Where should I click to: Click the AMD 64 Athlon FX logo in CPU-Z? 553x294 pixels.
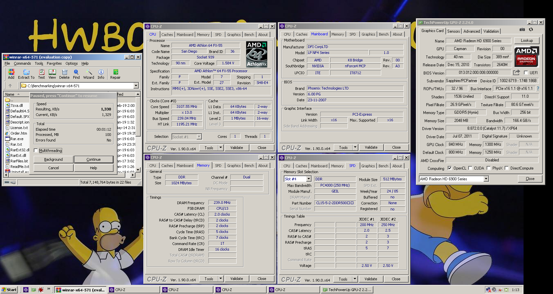coord(257,54)
